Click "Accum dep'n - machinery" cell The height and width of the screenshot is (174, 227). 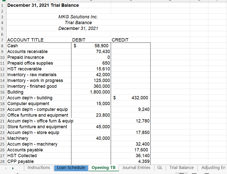(x=39, y=144)
